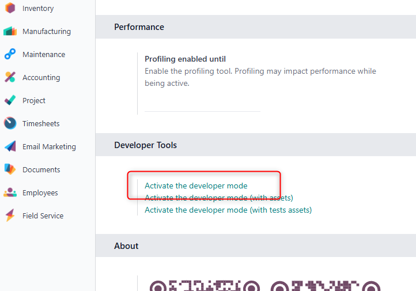The image size is (416, 291).
Task: Click the Profiling enabled until date field
Action: point(202,105)
